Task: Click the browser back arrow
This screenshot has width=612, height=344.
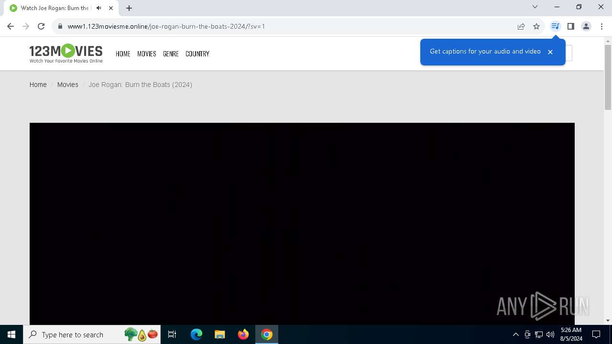Action: pyautogui.click(x=11, y=26)
